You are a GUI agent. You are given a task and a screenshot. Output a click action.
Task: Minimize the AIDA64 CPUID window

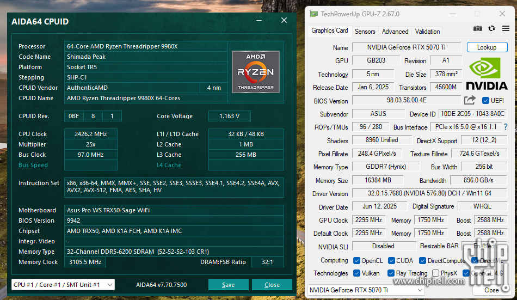click(259, 21)
